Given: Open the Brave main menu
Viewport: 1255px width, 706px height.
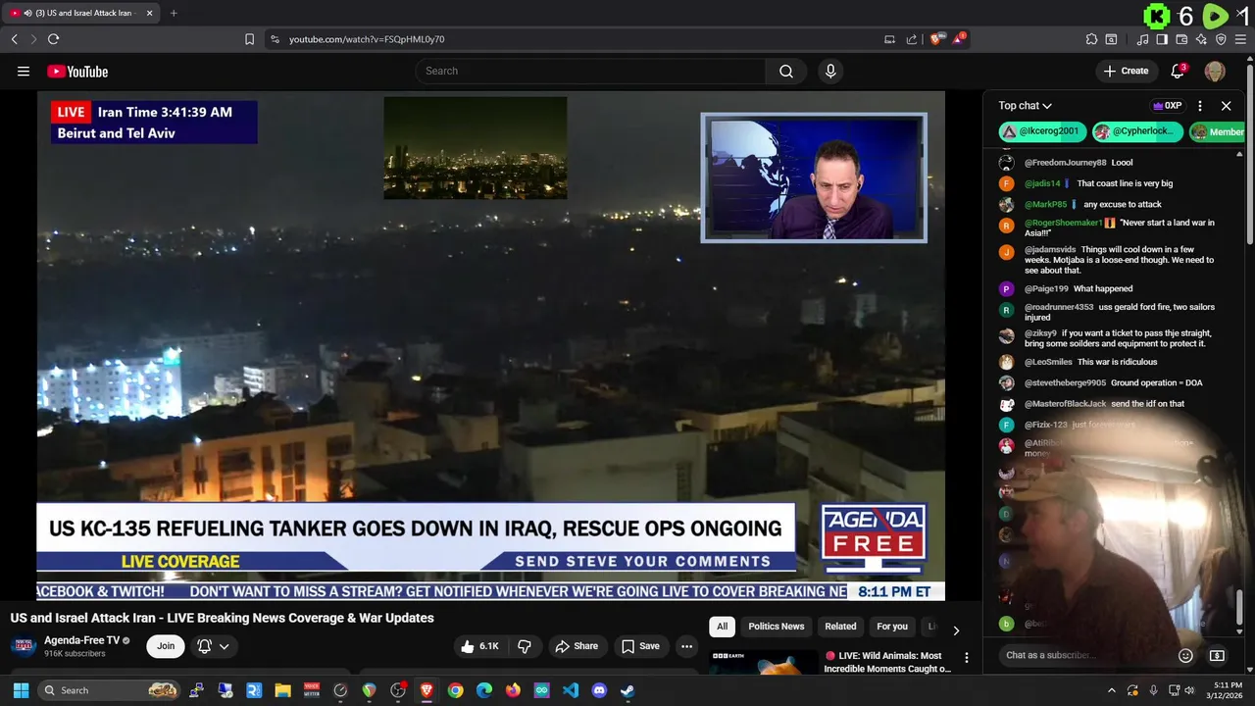Looking at the screenshot, I should (1241, 39).
